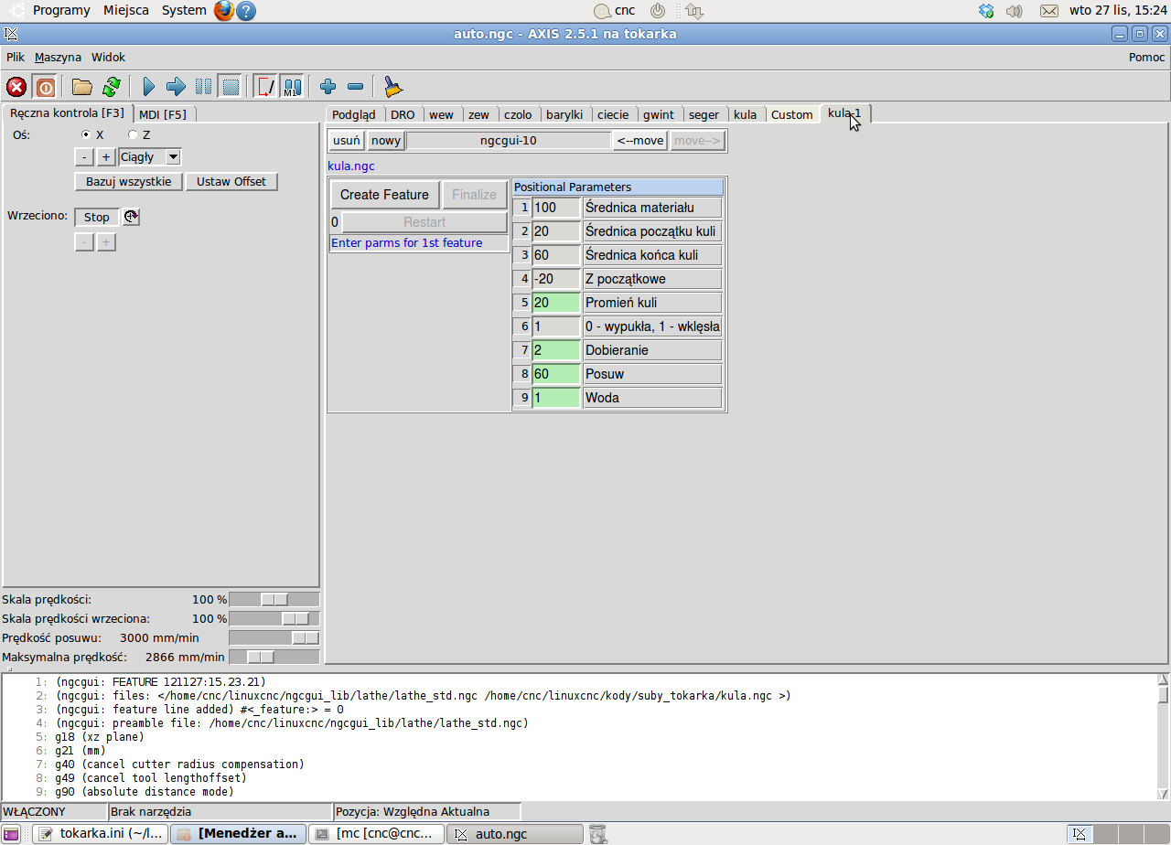Zoom out with the minus icon
Screen dimensions: 1171x845
[355, 87]
